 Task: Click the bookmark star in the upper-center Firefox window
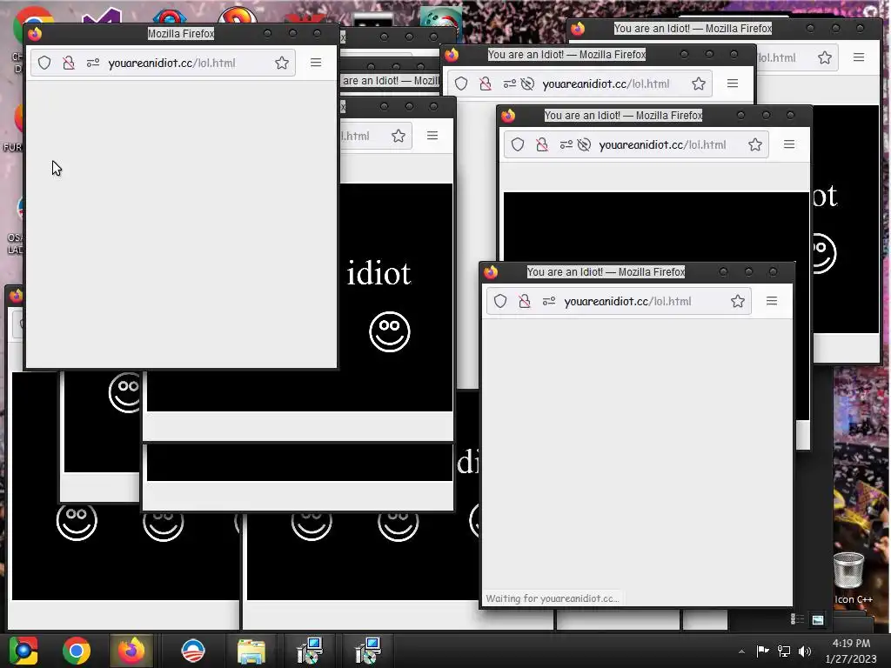pos(699,84)
